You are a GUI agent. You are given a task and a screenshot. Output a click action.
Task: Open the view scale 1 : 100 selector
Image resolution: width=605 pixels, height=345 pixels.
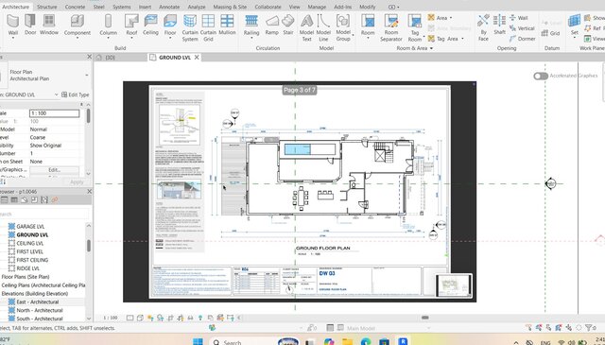point(110,318)
